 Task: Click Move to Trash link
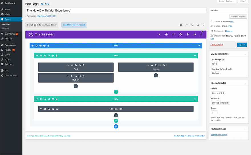216,45
